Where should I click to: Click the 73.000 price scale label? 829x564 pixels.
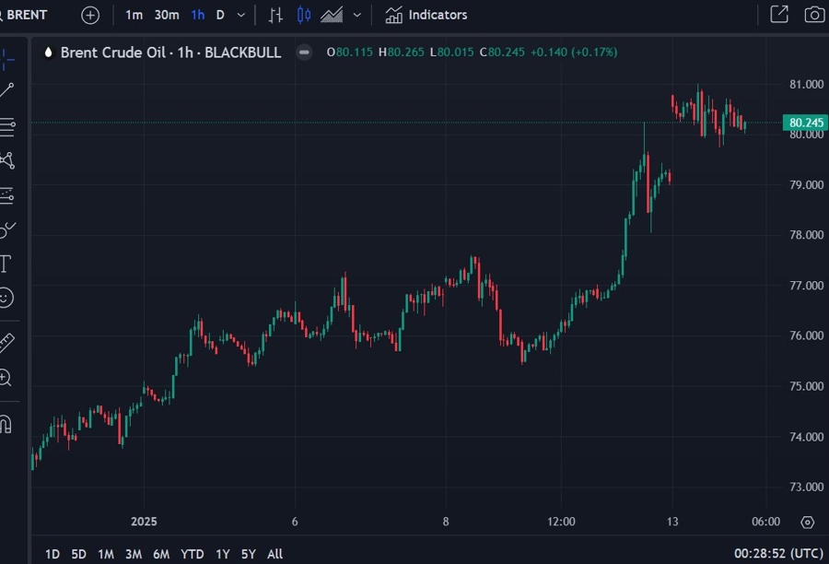pos(806,487)
